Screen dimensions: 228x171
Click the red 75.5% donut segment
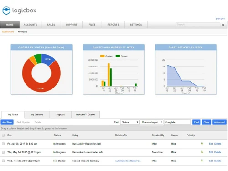click(40, 88)
